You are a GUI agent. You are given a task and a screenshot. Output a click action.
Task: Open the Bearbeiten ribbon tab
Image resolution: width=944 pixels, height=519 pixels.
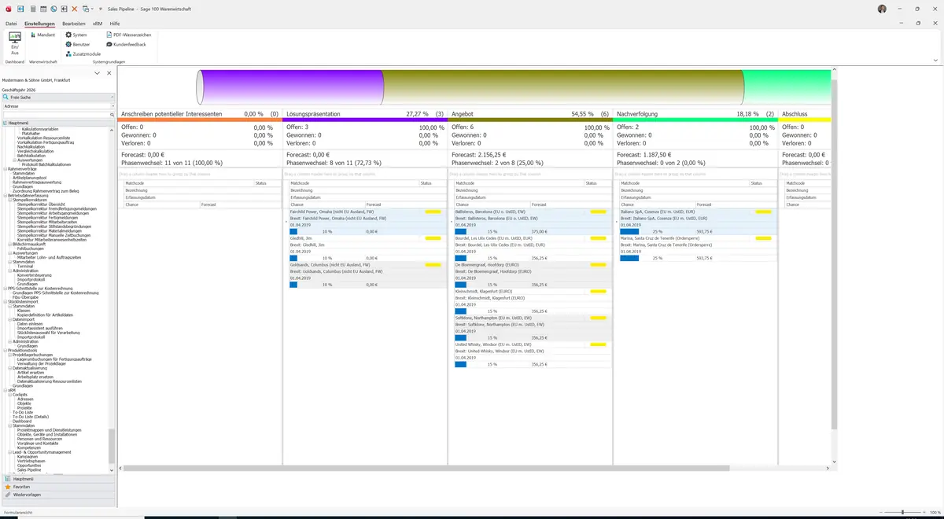(74, 24)
